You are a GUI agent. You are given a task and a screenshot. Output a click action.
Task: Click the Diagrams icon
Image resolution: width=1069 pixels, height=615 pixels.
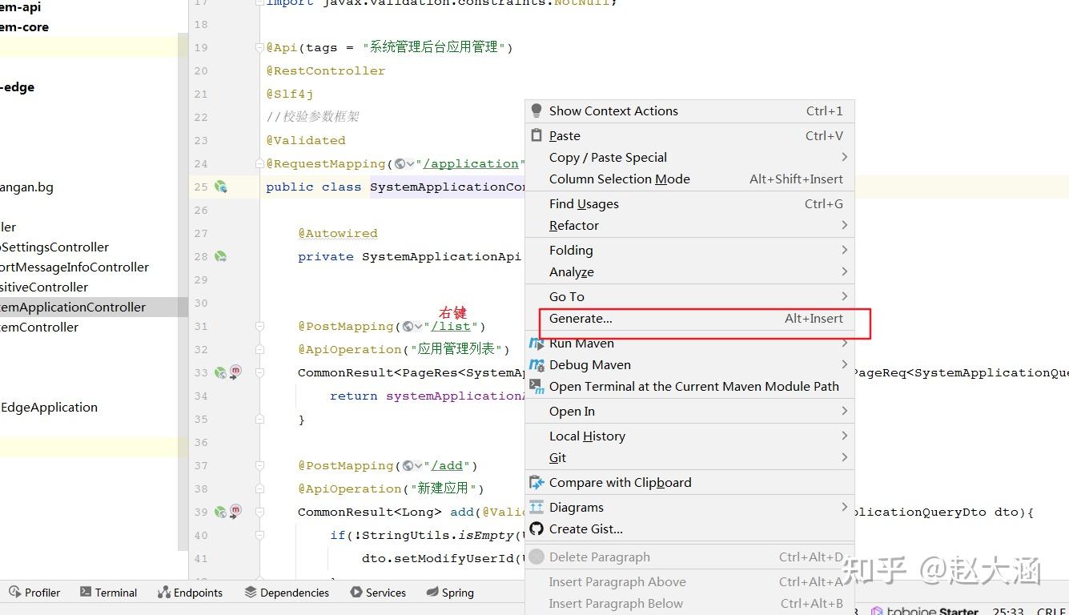[537, 508]
